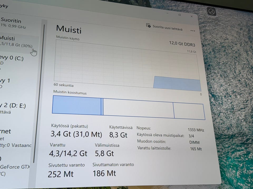253x189 pixels.
Task: Click the Muisti heading text
Action: [x=69, y=29]
